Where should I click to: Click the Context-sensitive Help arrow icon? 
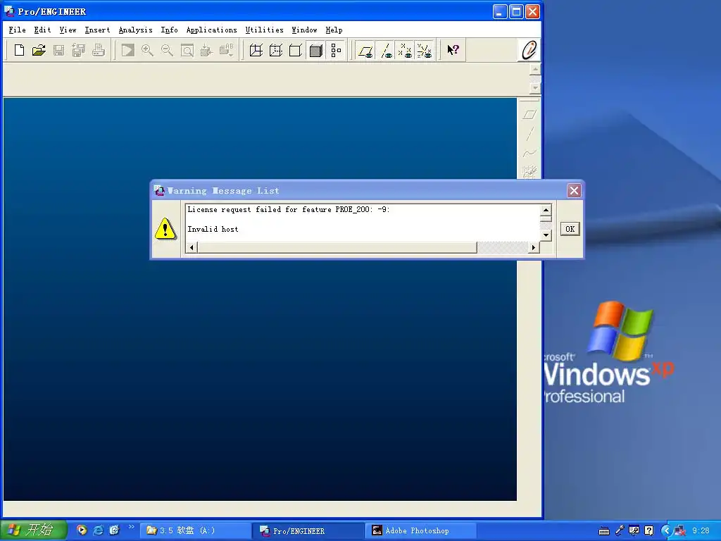click(453, 50)
